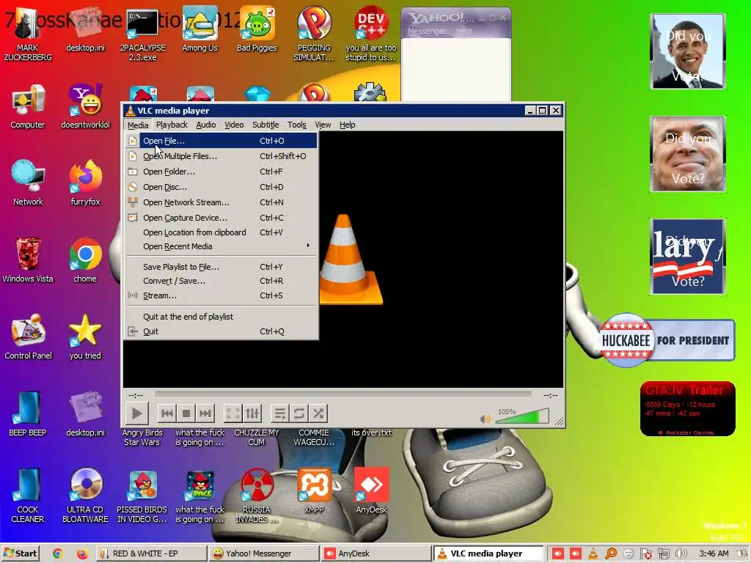
Task: Click the HUCKABEE FOR PRESIDENT gadget
Action: (667, 340)
